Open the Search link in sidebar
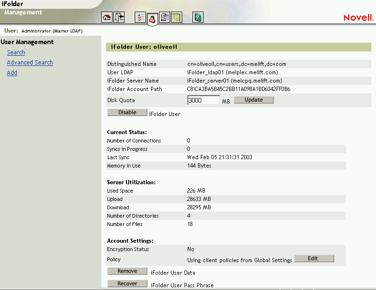 point(16,52)
